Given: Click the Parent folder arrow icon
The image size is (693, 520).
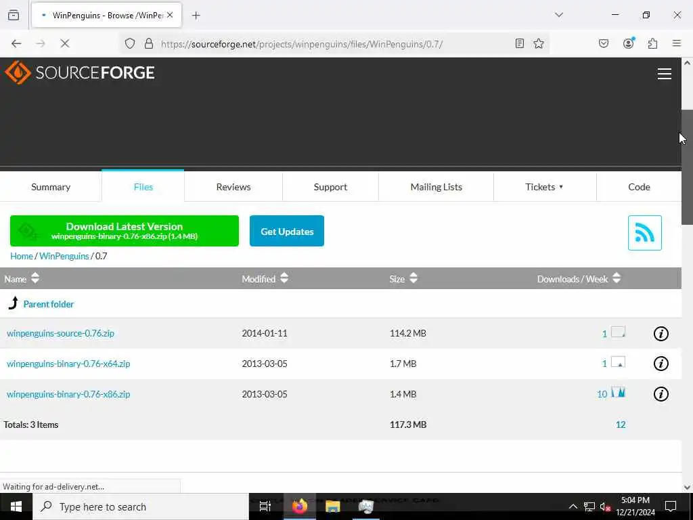Looking at the screenshot, I should coord(14,303).
